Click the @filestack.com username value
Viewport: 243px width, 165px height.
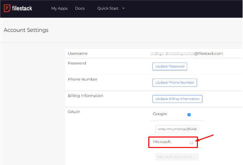(187, 53)
